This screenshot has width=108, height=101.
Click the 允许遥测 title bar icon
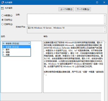pos(2,2)
